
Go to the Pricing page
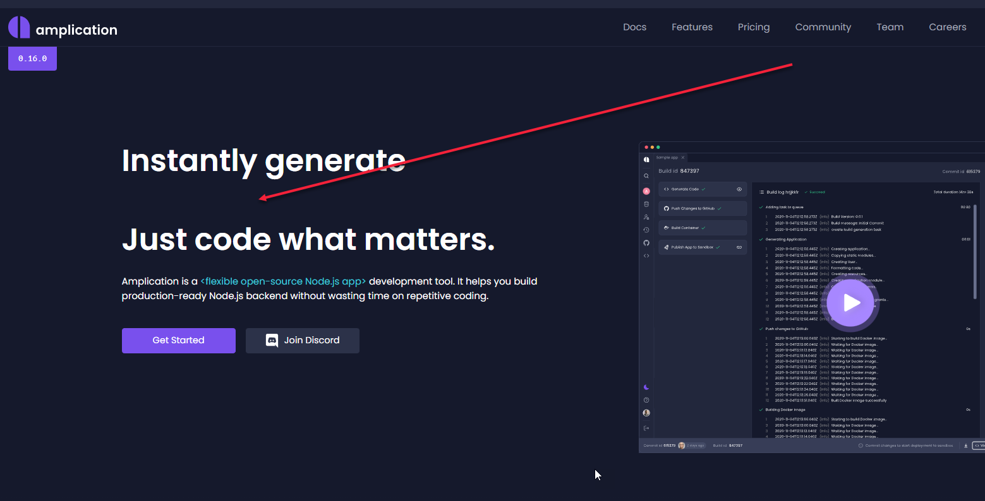click(754, 27)
